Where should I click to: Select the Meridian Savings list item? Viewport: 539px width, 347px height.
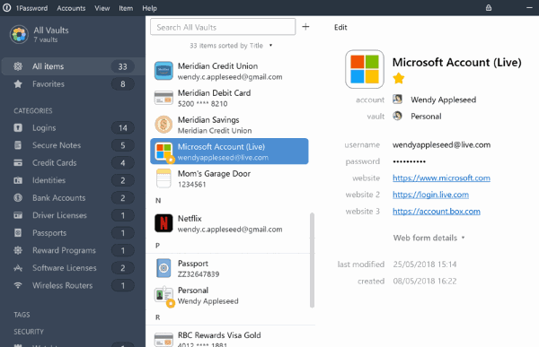tap(229, 125)
